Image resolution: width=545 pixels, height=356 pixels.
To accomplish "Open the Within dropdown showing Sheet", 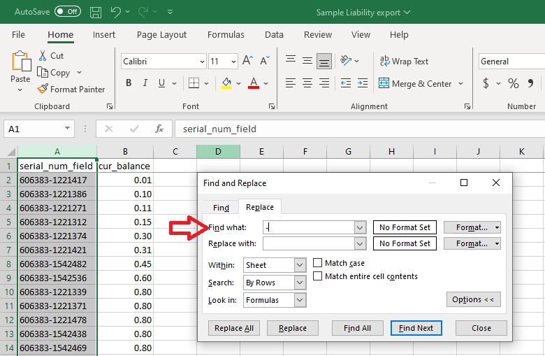I will (275, 265).
